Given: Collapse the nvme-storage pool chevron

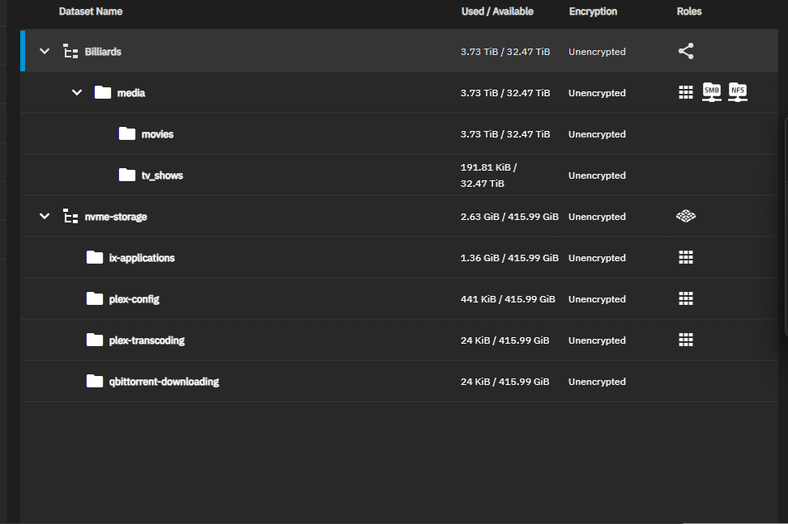Looking at the screenshot, I should click(x=45, y=217).
